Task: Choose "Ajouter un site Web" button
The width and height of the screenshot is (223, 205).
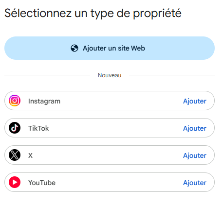Action: [110, 48]
